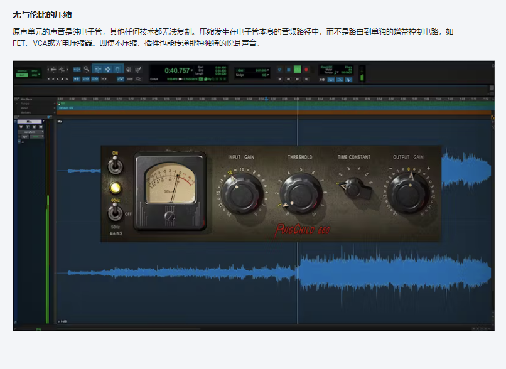
Task: Click the Count Off button
Action: point(326,67)
